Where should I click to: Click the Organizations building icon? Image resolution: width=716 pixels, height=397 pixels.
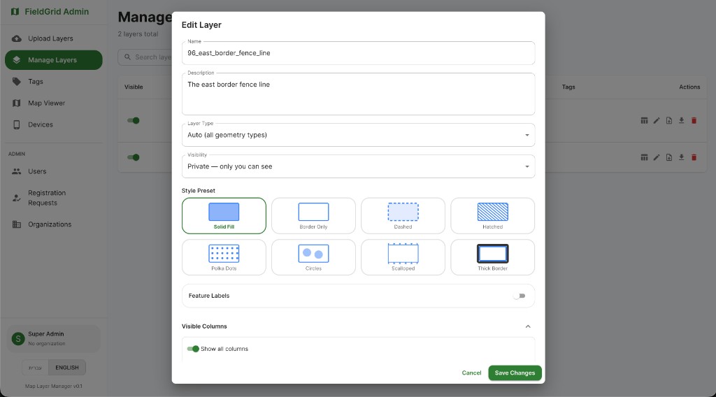click(x=17, y=224)
